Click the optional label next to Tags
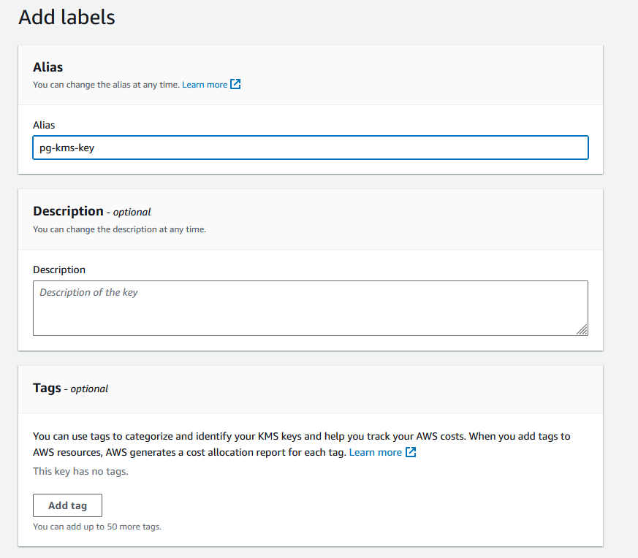 pyautogui.click(x=89, y=389)
